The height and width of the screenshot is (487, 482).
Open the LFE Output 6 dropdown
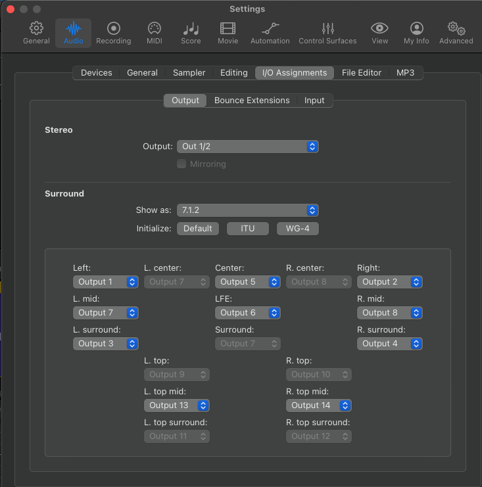247,313
